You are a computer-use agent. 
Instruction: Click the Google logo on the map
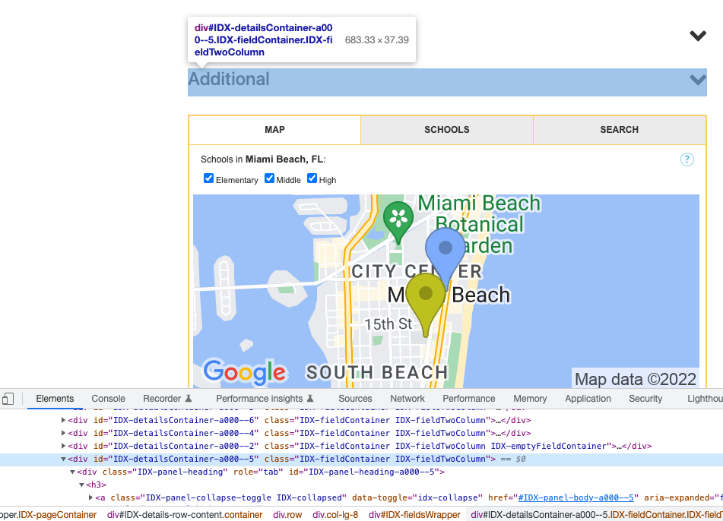[243, 372]
